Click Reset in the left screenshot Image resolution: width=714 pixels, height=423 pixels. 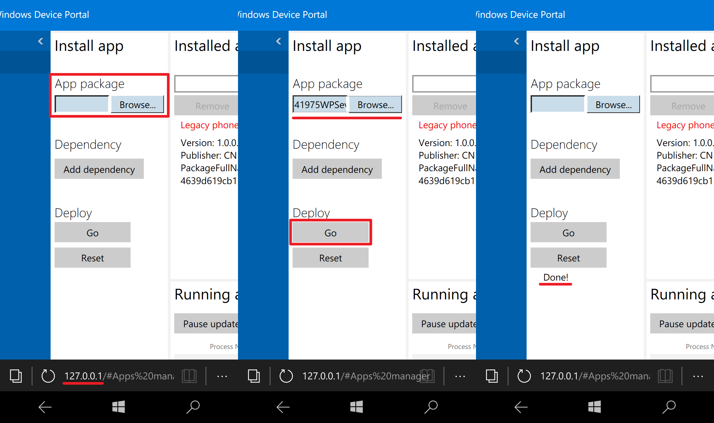pos(93,258)
